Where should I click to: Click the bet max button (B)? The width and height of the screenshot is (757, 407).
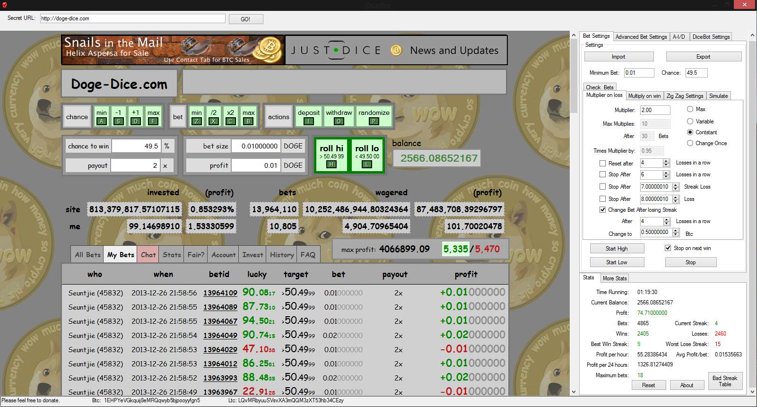(249, 117)
